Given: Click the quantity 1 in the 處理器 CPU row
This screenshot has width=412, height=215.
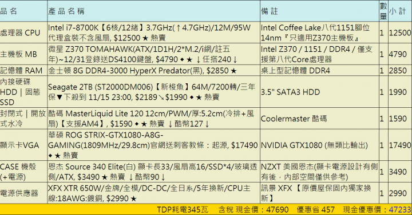Looking at the screenshot, I should (x=382, y=33).
